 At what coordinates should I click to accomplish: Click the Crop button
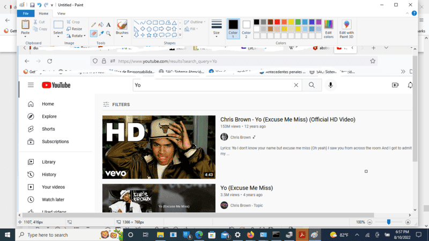click(73, 22)
